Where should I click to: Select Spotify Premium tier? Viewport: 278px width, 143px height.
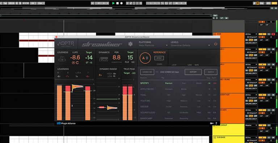tap(169, 83)
